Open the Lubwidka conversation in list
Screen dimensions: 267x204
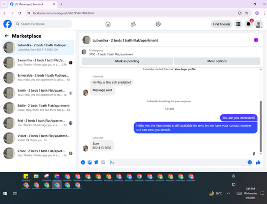pyautogui.click(x=38, y=47)
